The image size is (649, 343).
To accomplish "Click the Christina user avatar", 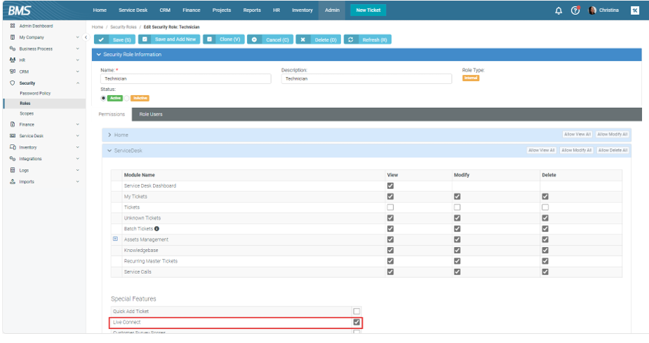I will pyautogui.click(x=593, y=10).
